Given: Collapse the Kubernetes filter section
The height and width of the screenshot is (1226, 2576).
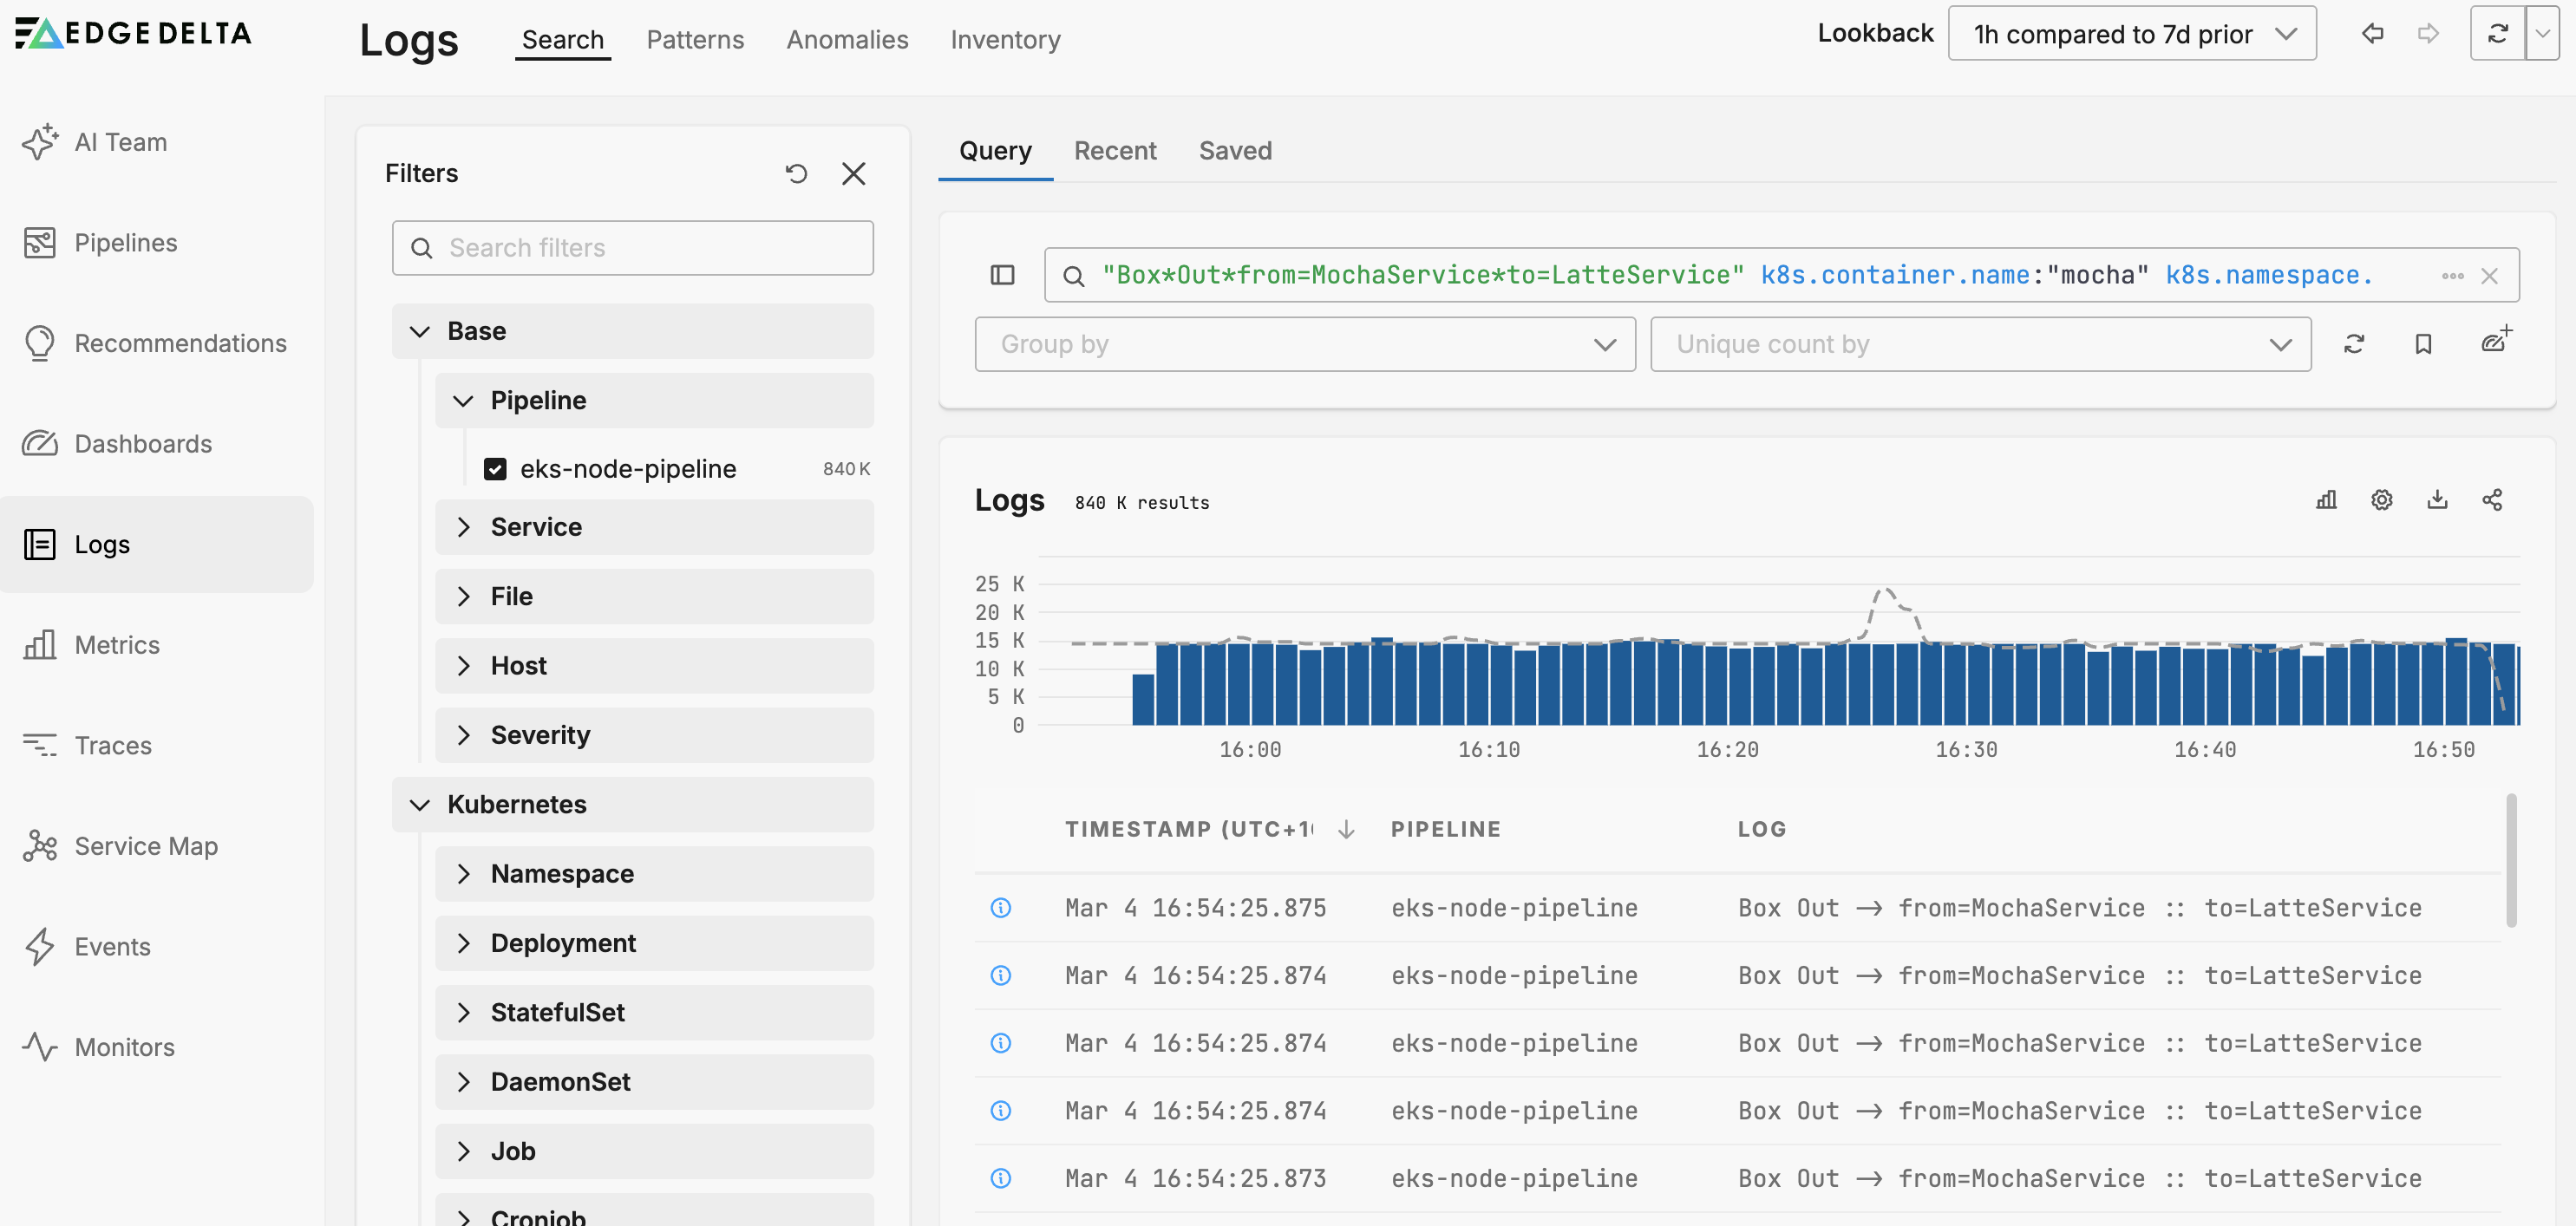Looking at the screenshot, I should (x=420, y=804).
